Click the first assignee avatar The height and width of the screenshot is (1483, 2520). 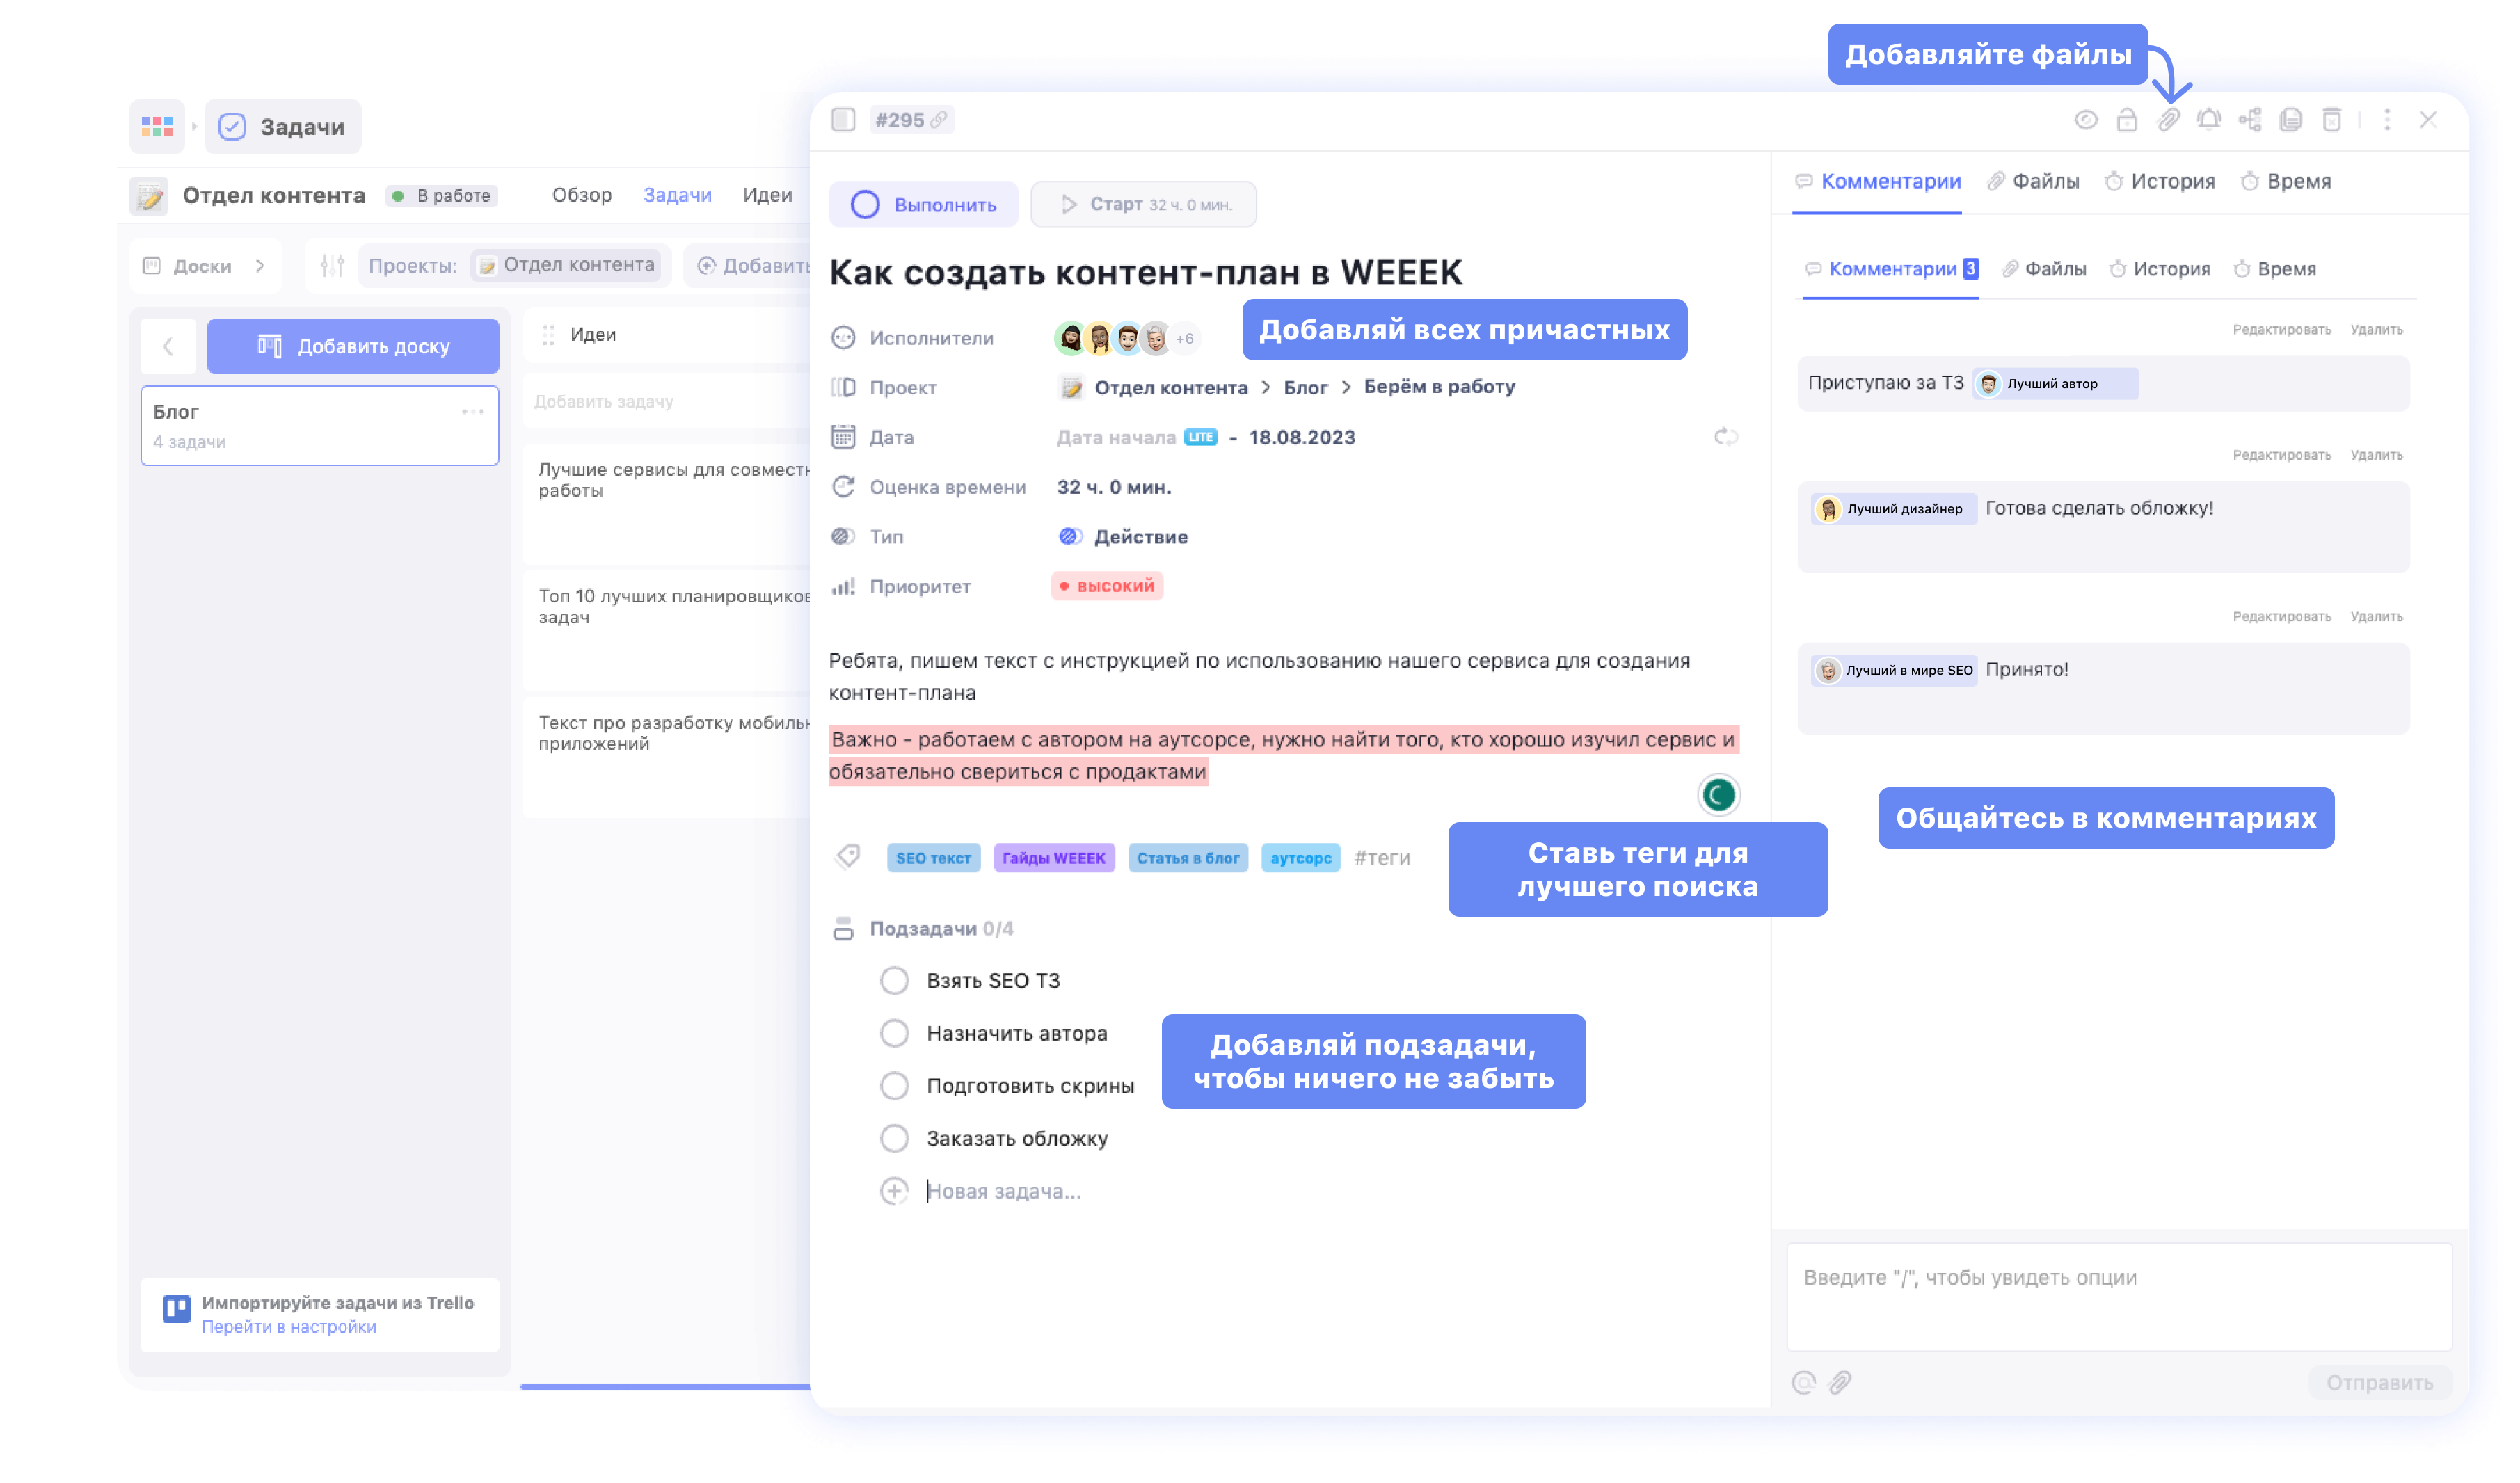click(1070, 338)
